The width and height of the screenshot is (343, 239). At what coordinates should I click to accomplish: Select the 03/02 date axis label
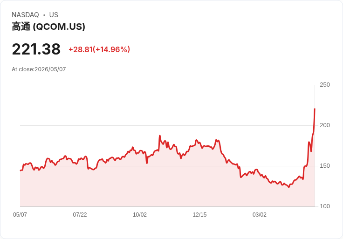point(260,215)
